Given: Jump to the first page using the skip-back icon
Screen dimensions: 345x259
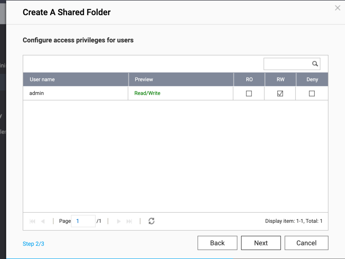Looking at the screenshot, I should 32,221.
